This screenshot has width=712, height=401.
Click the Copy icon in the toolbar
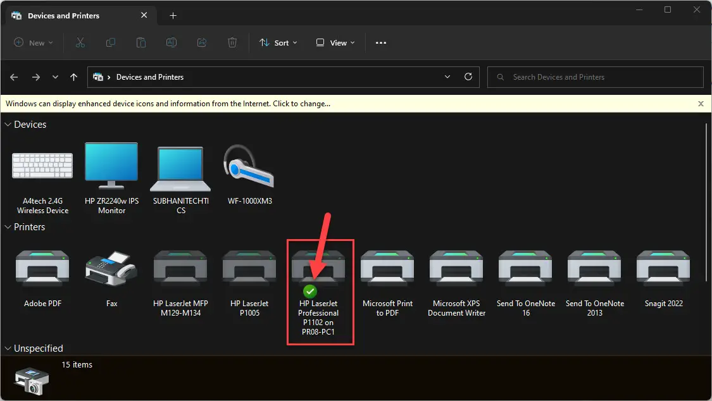[110, 42]
